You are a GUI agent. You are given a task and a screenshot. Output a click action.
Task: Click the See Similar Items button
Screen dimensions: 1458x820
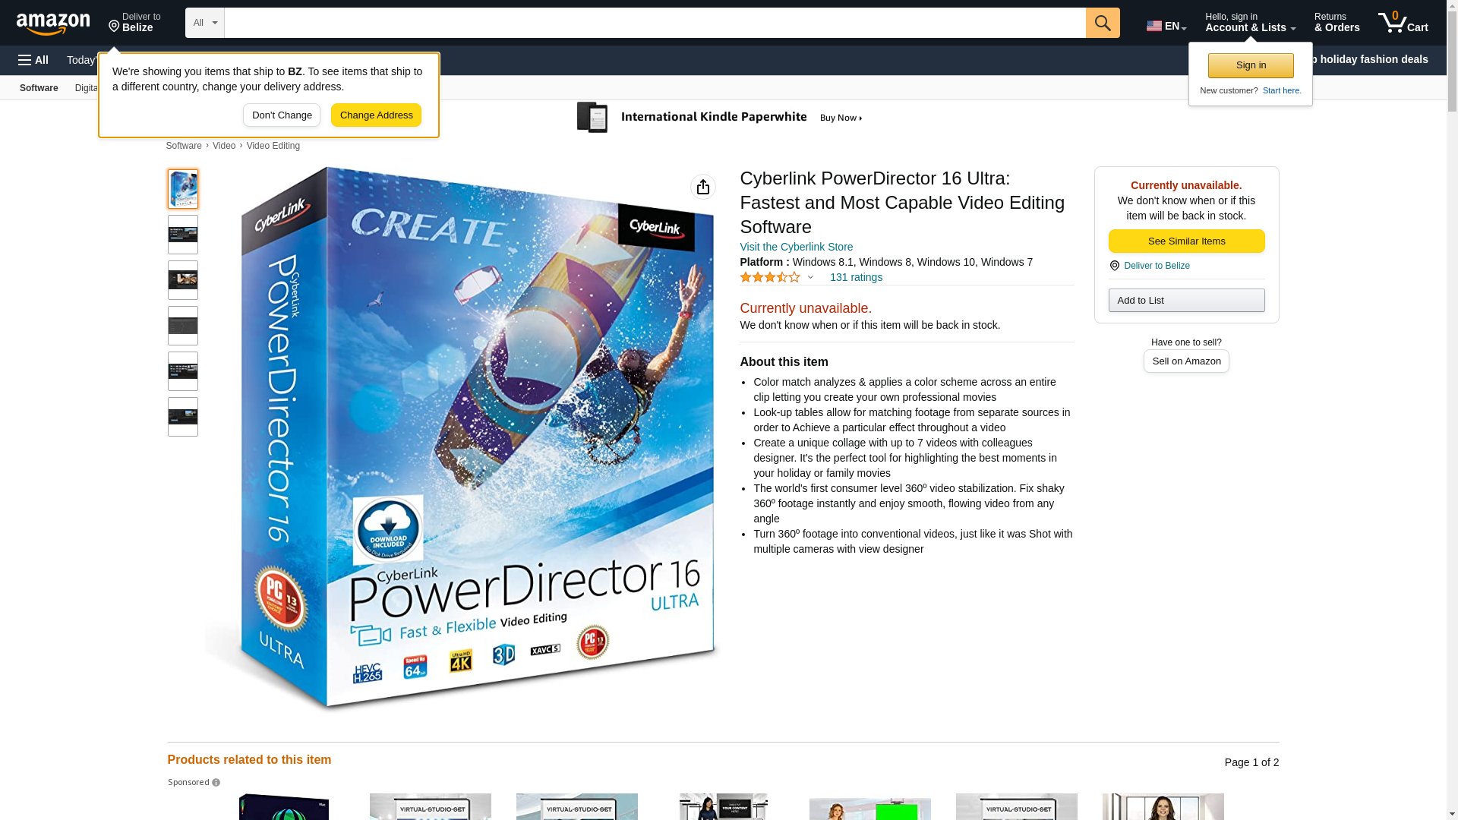(1186, 241)
